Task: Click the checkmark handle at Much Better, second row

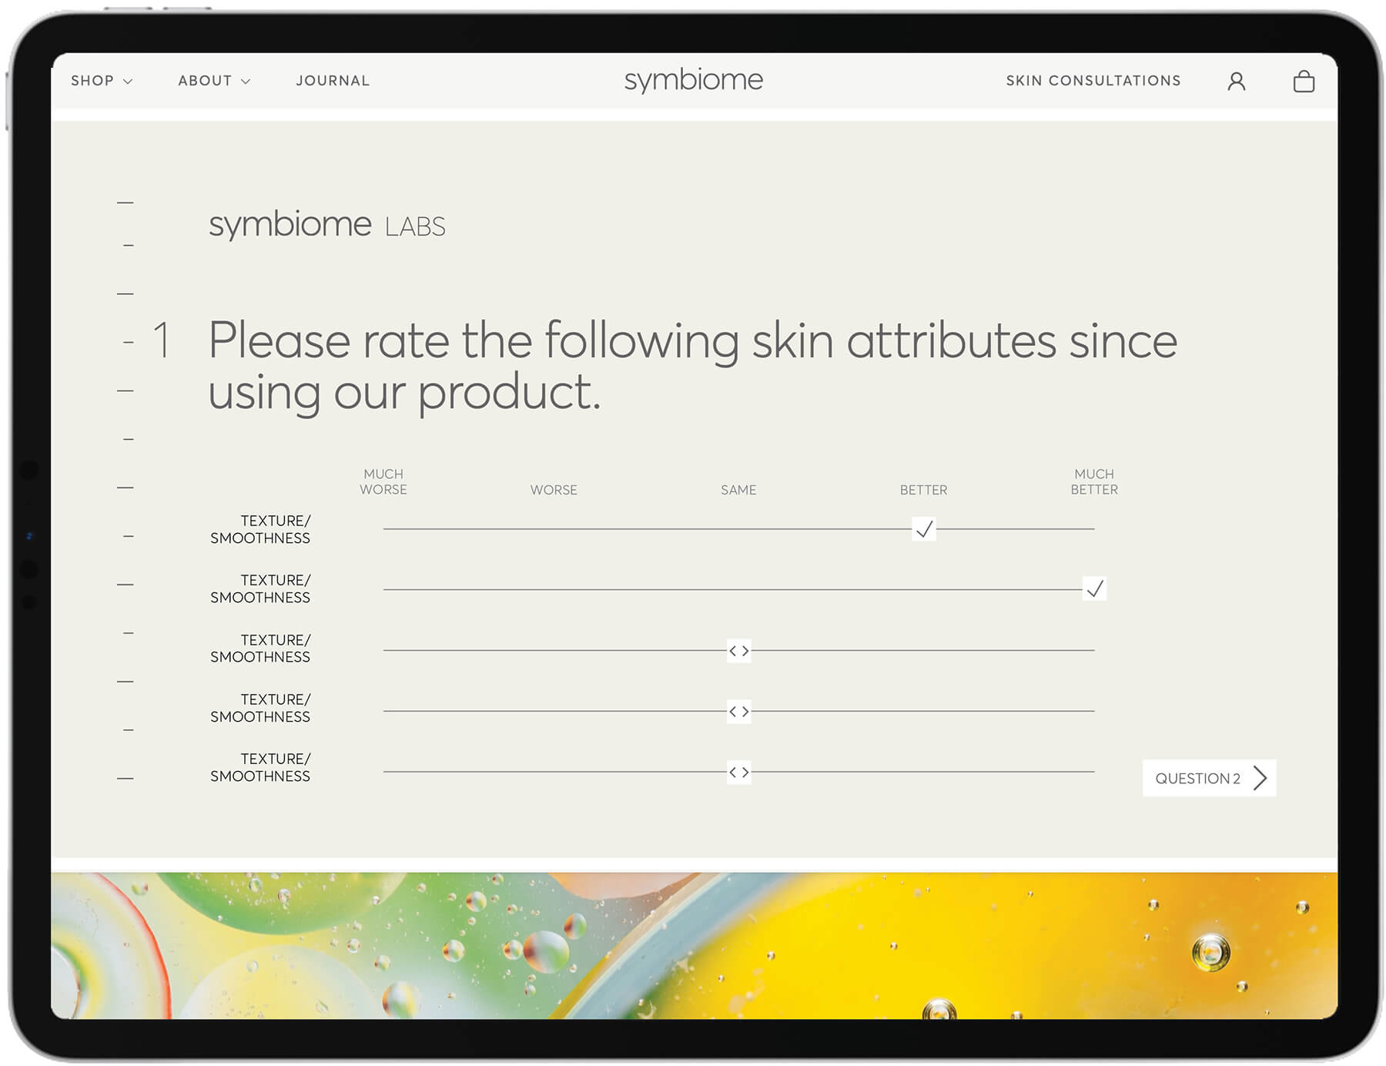Action: coord(1094,589)
